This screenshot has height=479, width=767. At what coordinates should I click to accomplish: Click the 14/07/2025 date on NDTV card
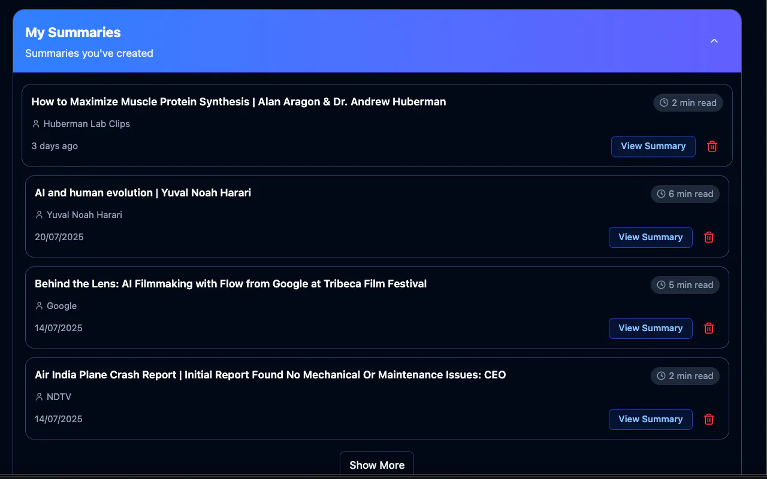tap(59, 419)
